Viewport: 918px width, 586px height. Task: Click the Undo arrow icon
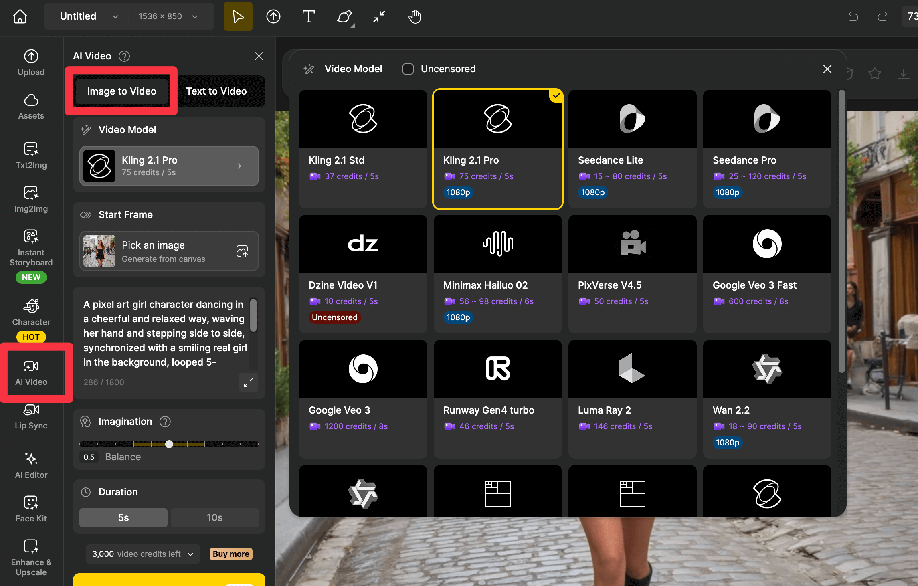coord(853,17)
